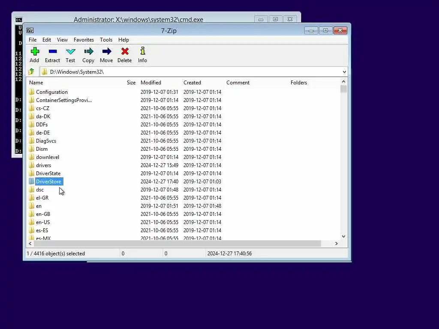The image size is (439, 329).
Task: Click the Test toolbar icon
Action: [x=71, y=51]
